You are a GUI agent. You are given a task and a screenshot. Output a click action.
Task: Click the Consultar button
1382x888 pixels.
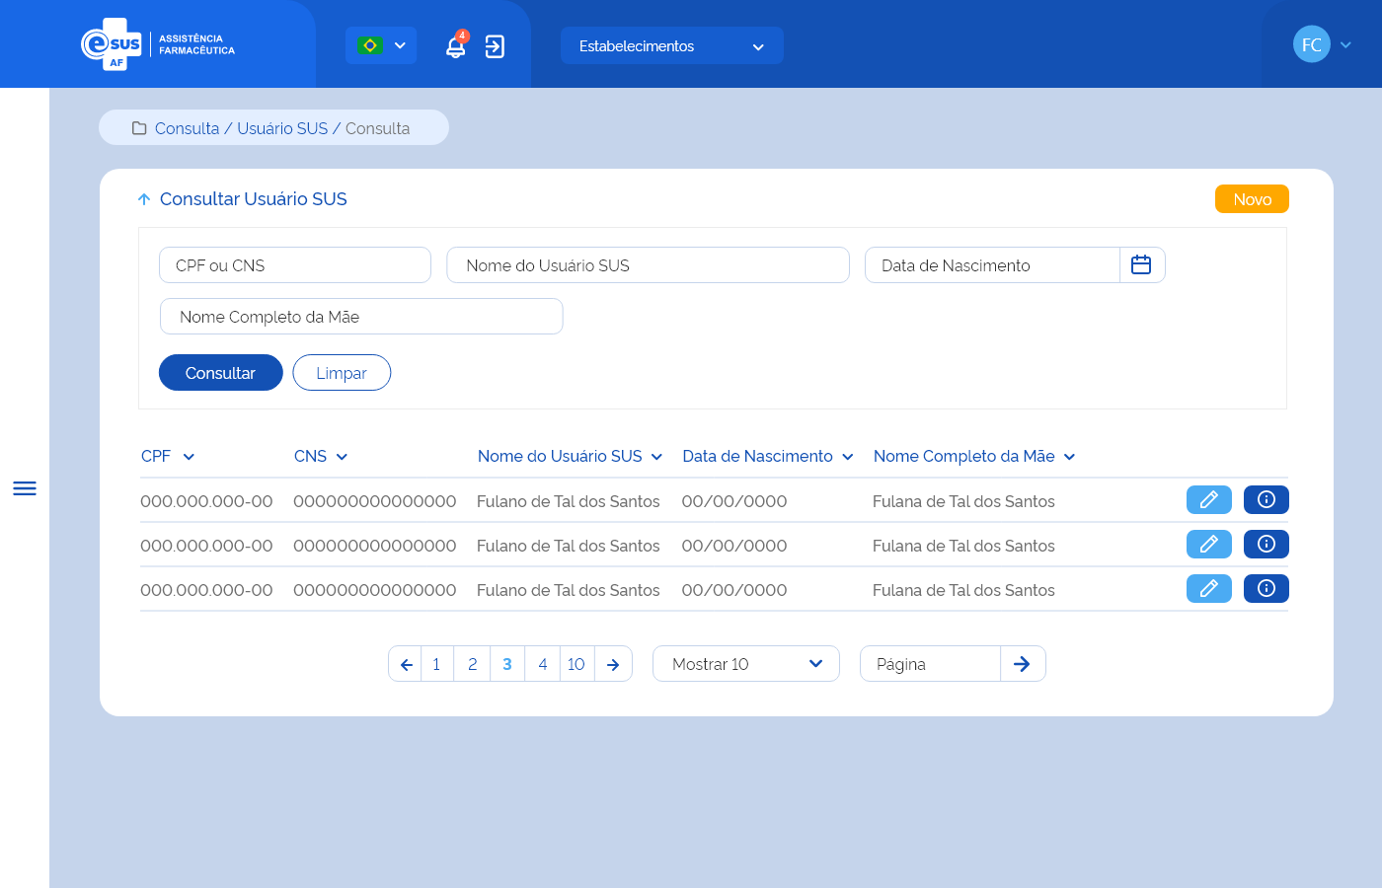pyautogui.click(x=221, y=373)
